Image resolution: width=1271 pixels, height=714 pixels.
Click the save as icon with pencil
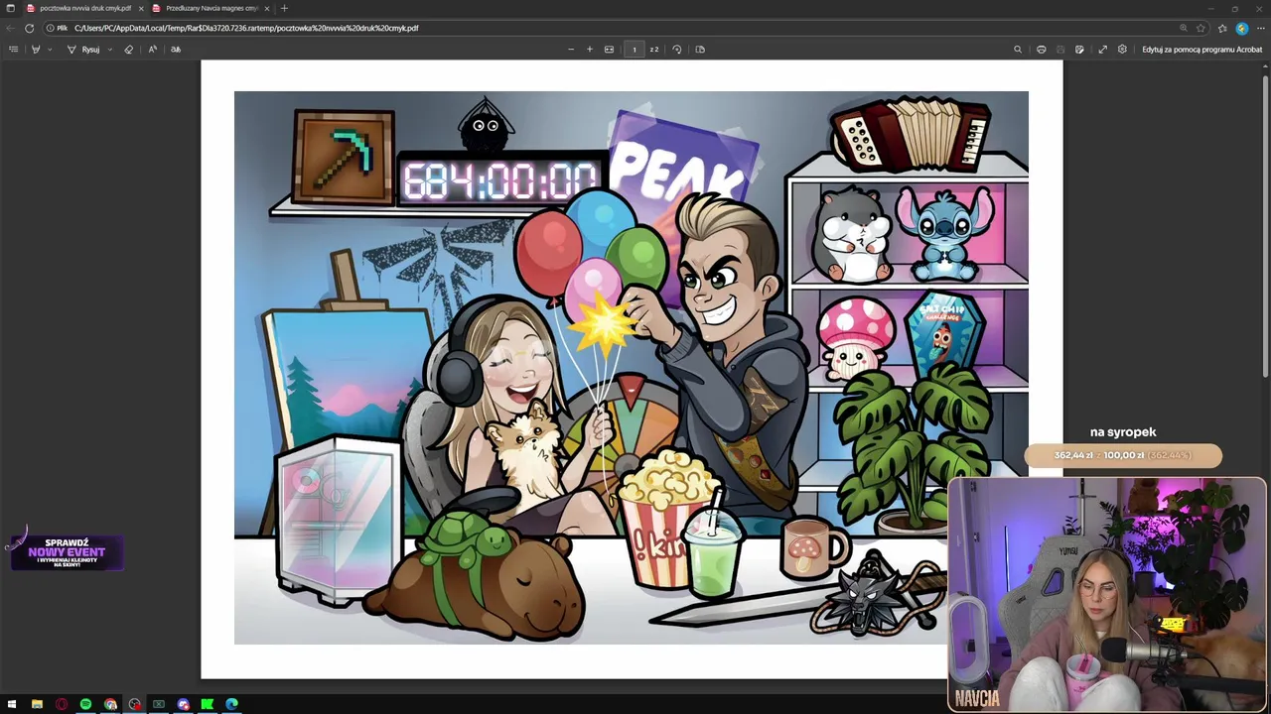(1079, 50)
